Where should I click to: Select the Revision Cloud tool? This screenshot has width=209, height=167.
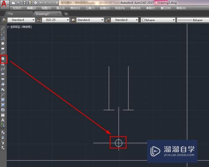coord(3,64)
